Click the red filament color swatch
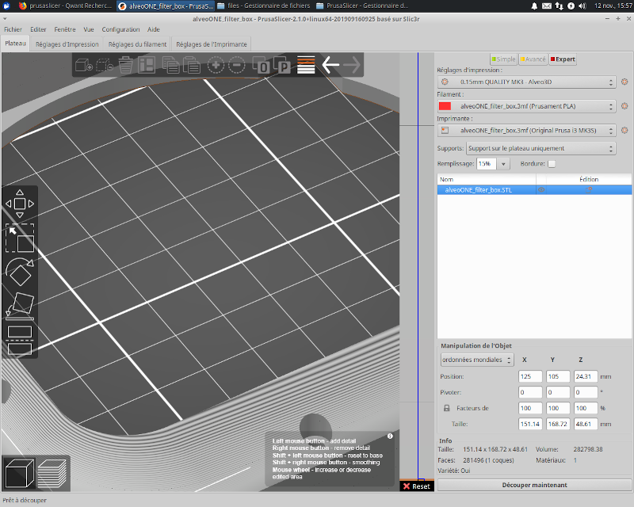Viewport: 634px width, 507px height. coord(445,106)
